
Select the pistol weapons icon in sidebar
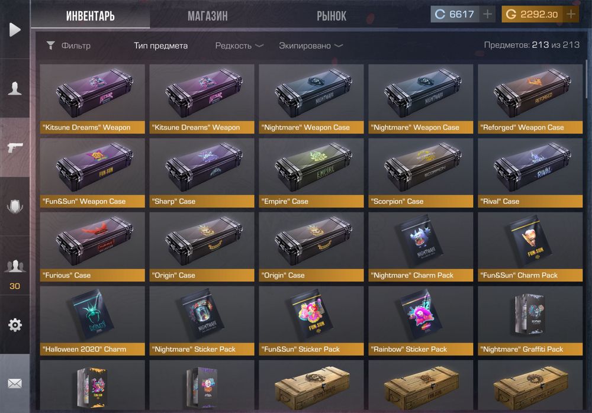click(x=15, y=147)
